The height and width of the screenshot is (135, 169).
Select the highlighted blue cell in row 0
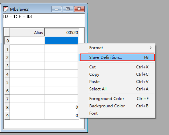61,40
